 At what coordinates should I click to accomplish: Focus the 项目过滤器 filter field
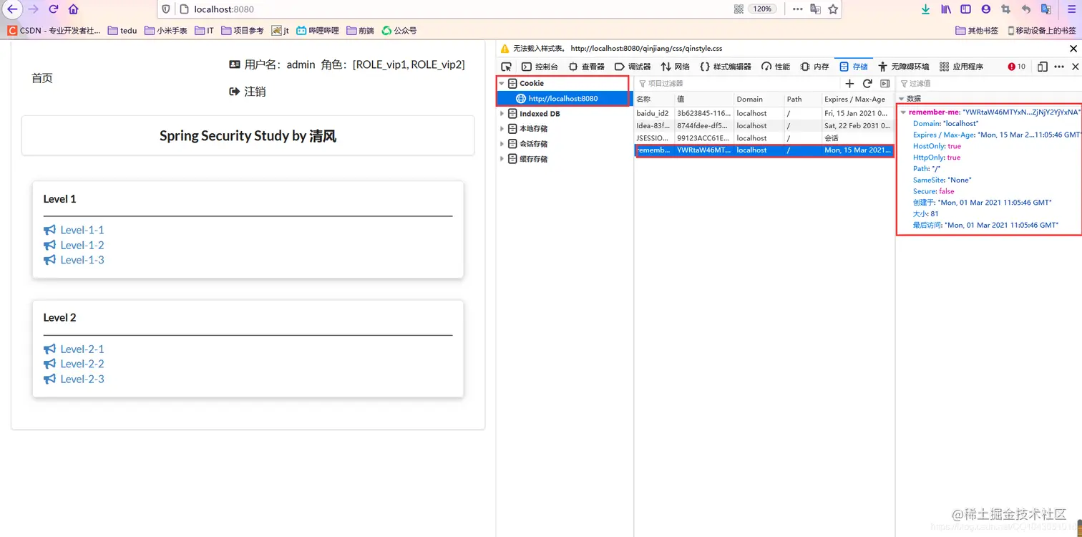pyautogui.click(x=737, y=84)
